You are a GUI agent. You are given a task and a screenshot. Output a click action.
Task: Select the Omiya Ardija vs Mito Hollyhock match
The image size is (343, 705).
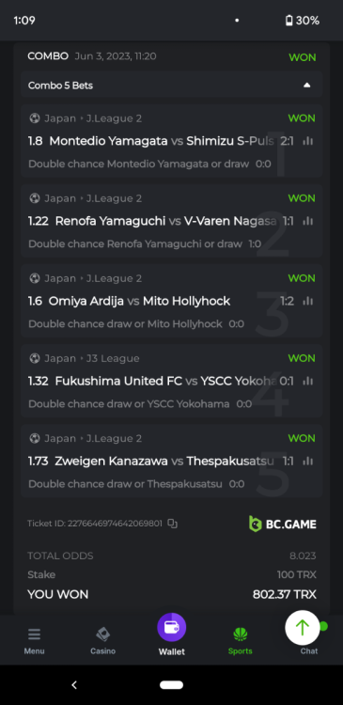139,301
